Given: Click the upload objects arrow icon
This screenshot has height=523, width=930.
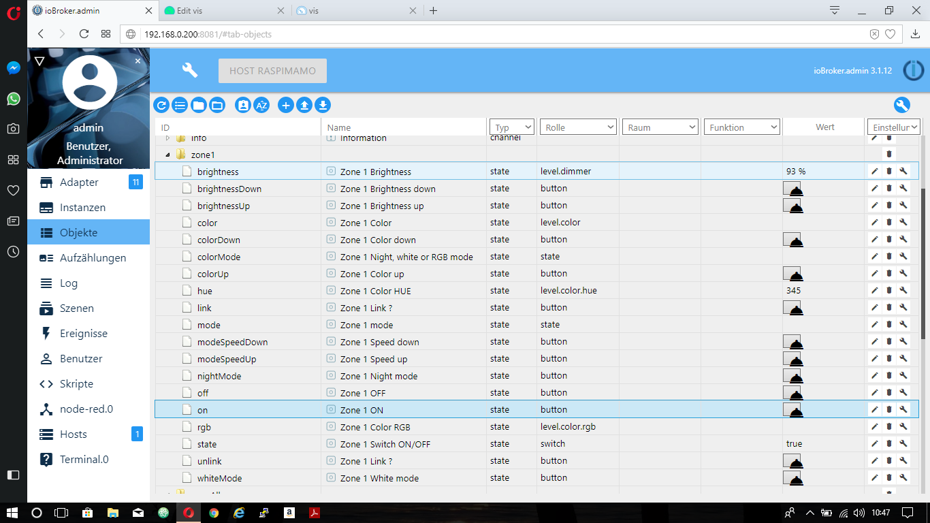Looking at the screenshot, I should tap(304, 105).
